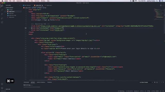The height and width of the screenshot is (92, 165).
Task: Open the Live Sass Compile output dropdown
Action: [146, 82]
